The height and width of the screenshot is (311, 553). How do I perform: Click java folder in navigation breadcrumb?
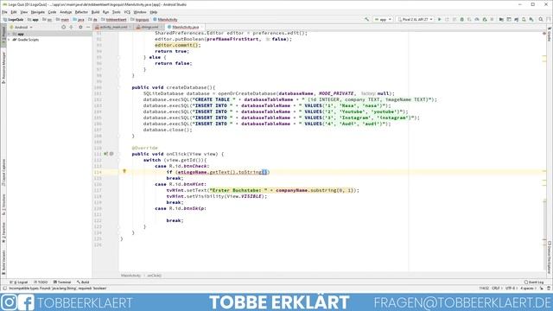point(79,20)
